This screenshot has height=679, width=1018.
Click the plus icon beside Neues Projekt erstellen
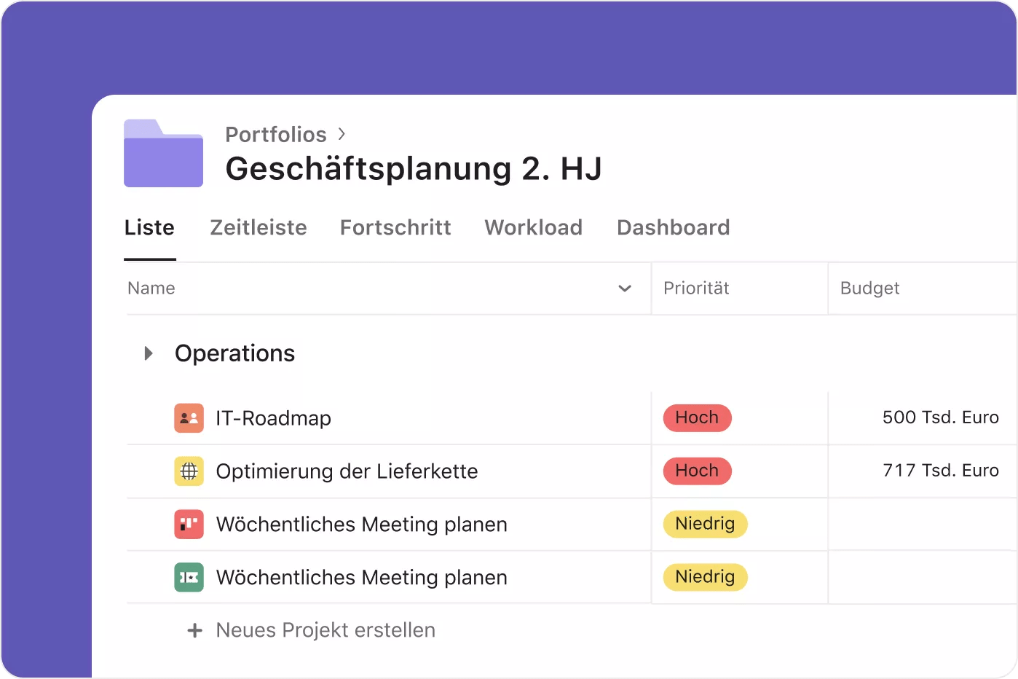click(x=194, y=630)
